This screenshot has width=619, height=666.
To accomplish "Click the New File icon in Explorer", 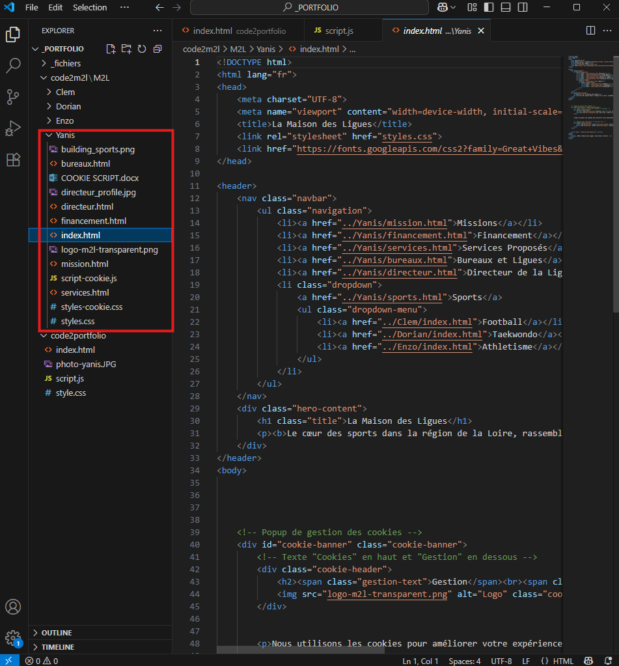I will point(111,49).
